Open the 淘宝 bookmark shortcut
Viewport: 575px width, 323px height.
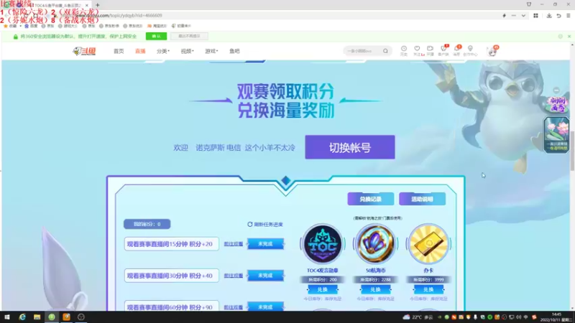(x=157, y=26)
